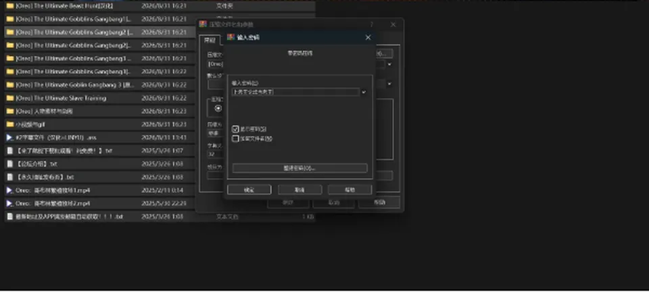Switch to the 常规 tab
Viewport: 649px width, 292px height.
[x=210, y=40]
